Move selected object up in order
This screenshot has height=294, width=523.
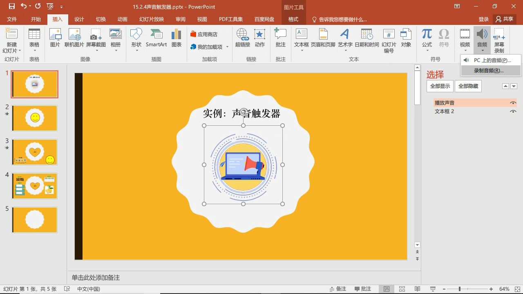click(505, 86)
